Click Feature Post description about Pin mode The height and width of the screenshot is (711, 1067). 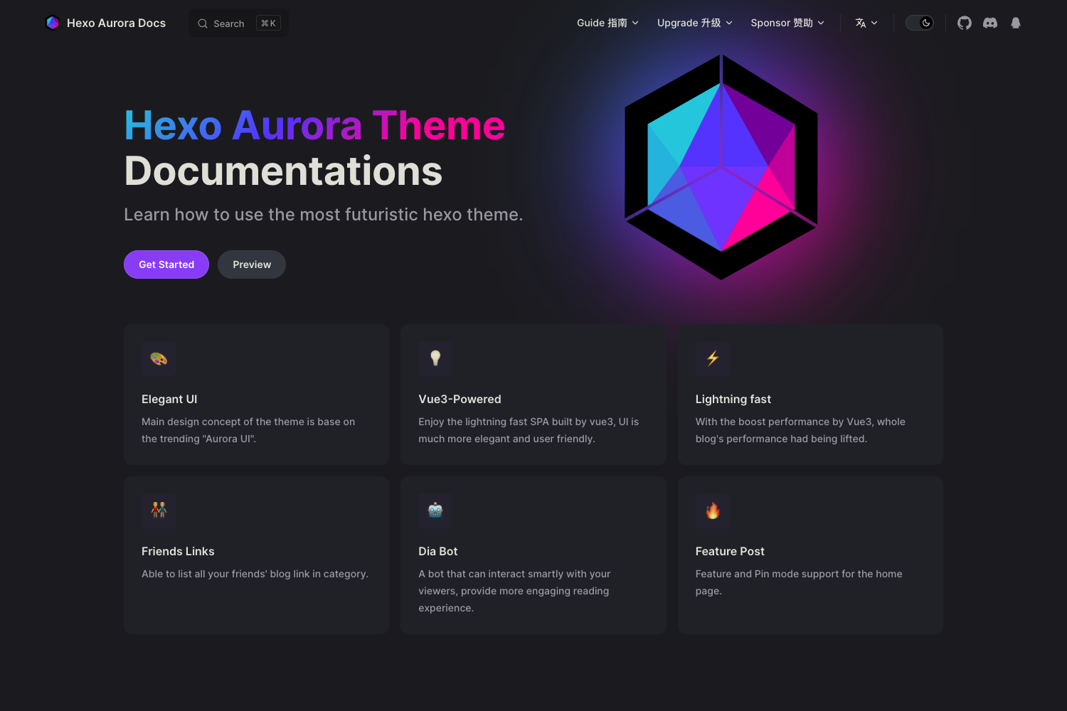coord(799,582)
